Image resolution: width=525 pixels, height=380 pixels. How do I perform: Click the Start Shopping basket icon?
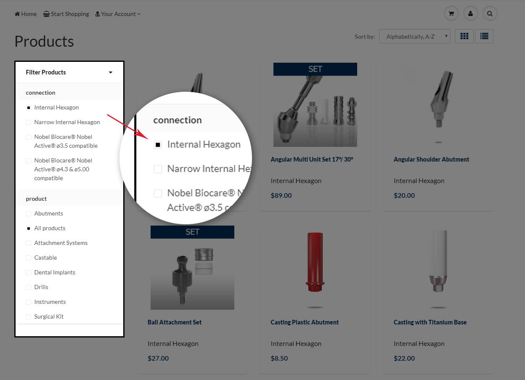(x=46, y=14)
